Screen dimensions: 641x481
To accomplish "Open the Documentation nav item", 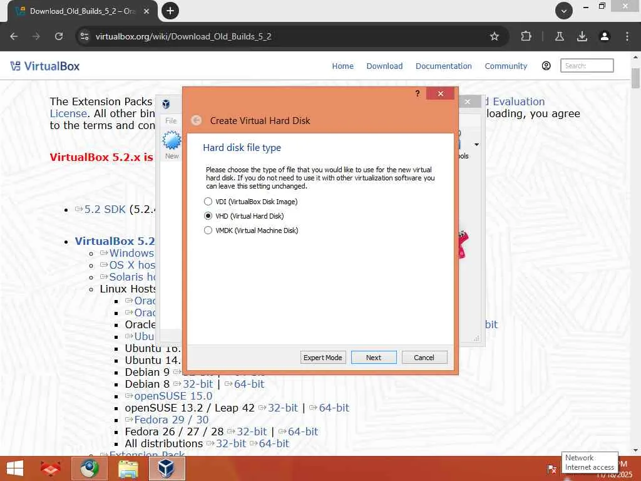I will pyautogui.click(x=444, y=66).
